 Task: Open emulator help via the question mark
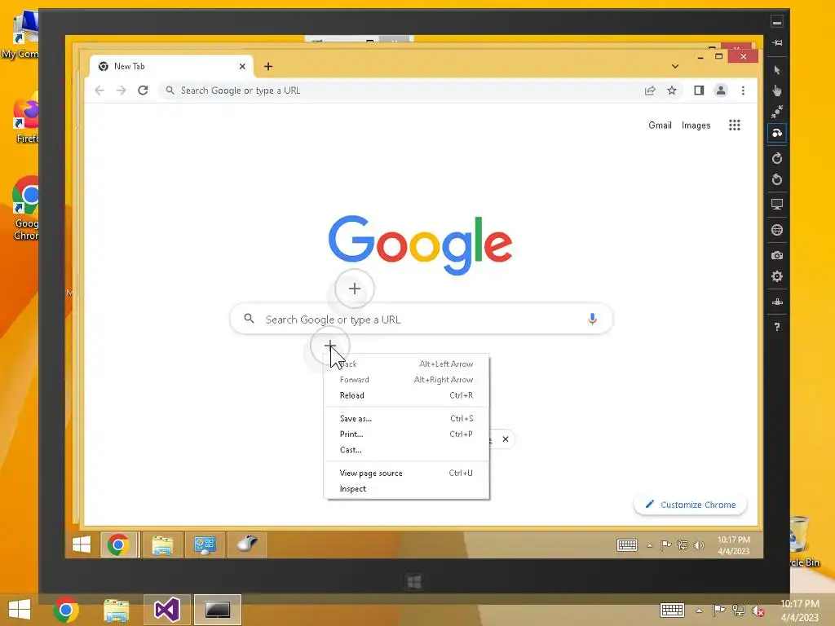pyautogui.click(x=777, y=327)
